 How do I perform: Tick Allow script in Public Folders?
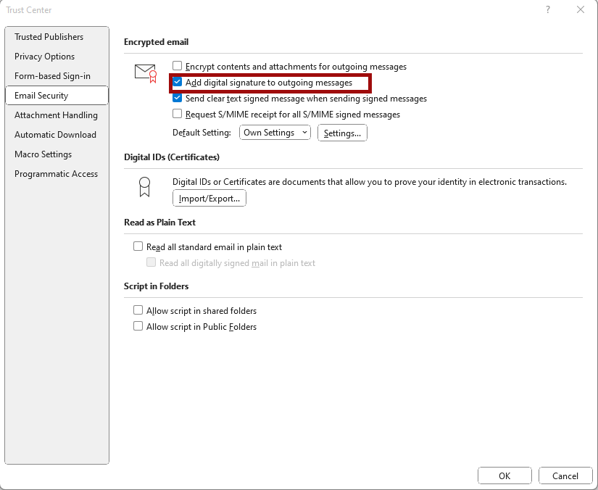(138, 326)
